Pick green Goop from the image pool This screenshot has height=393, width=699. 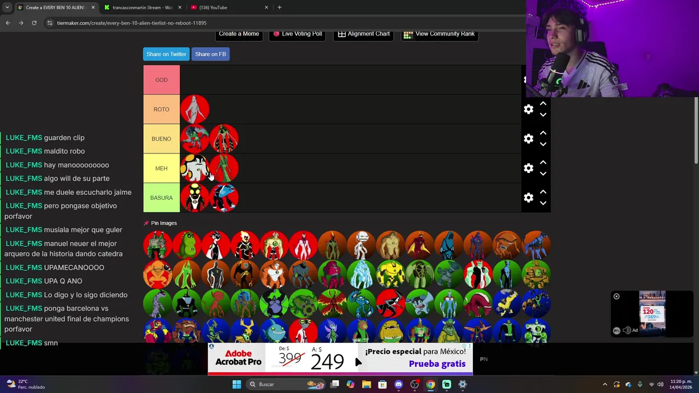187,273
